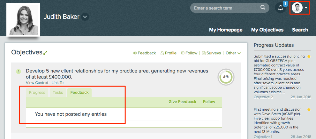The height and width of the screenshot is (139, 316).
Task: Click the 81% progress circle
Action: (x=226, y=77)
